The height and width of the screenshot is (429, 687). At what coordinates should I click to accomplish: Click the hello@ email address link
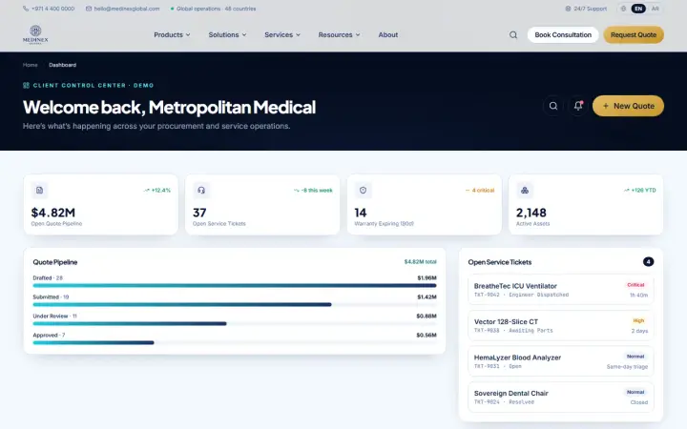point(127,9)
